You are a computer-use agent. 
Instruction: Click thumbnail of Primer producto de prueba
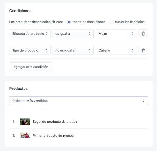(25, 135)
